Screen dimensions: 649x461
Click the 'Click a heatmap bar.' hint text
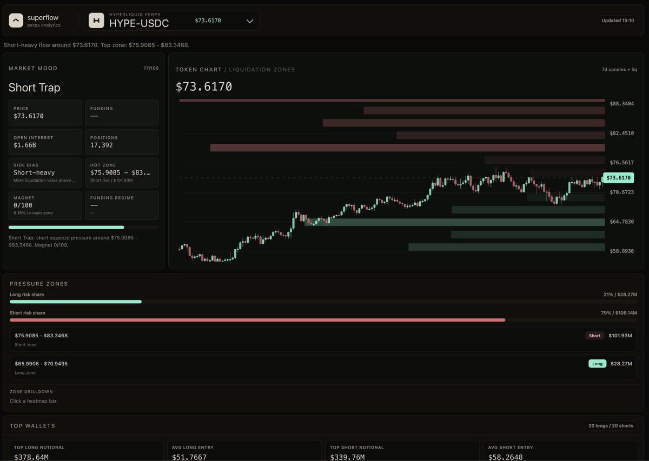coord(34,401)
